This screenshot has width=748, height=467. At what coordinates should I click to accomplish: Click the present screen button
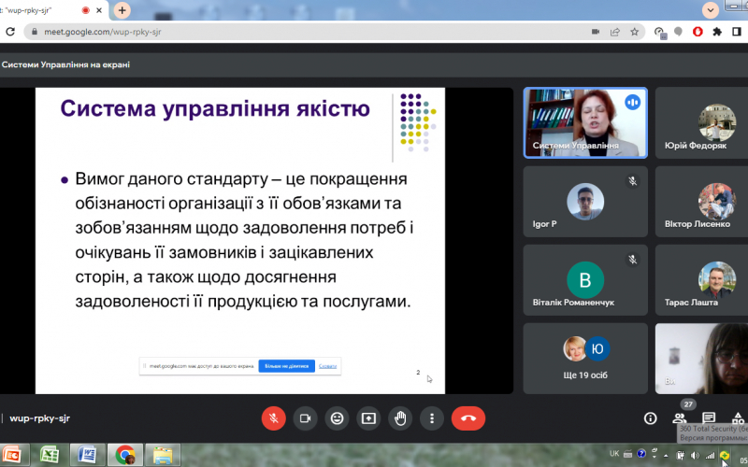[x=368, y=418]
